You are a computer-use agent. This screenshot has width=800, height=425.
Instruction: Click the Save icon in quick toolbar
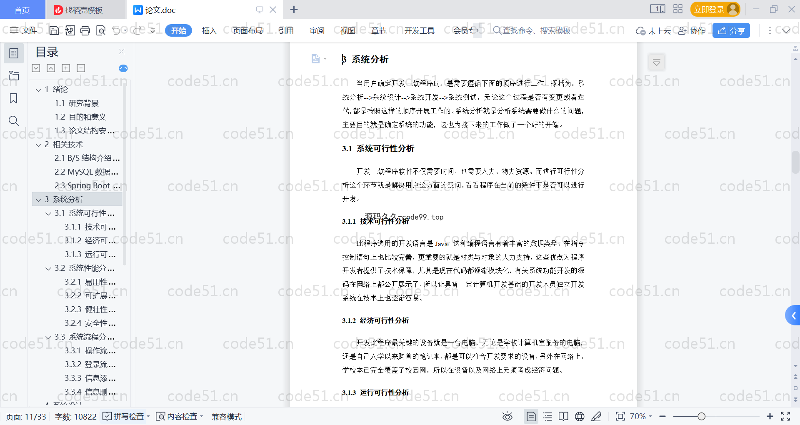pyautogui.click(x=54, y=30)
